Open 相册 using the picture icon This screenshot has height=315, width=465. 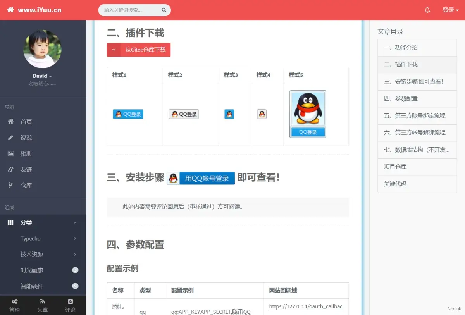[x=10, y=153]
